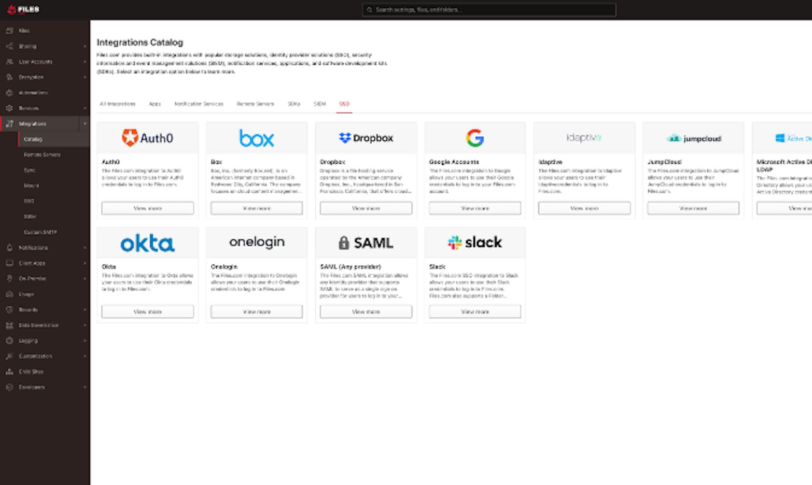Collapse the Integrations section chevron
Screen dimensions: 812x485
pyautogui.click(x=85, y=123)
